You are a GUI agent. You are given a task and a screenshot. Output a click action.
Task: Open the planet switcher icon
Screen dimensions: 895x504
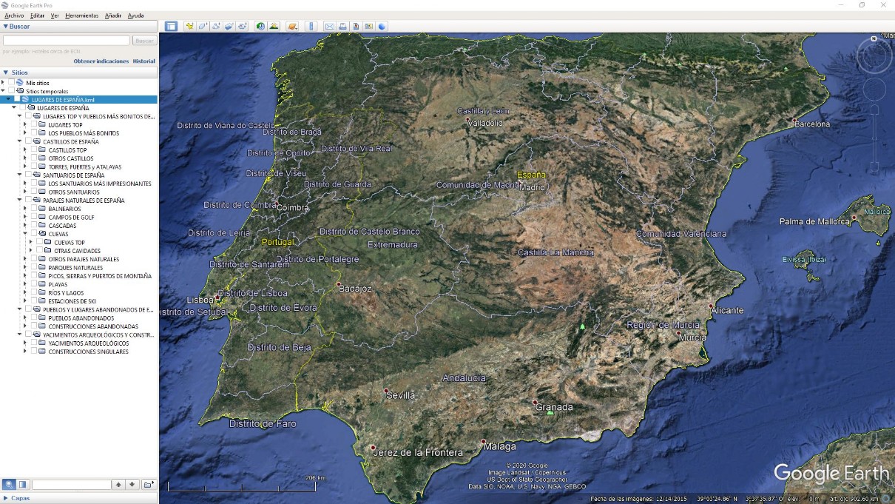(x=293, y=26)
